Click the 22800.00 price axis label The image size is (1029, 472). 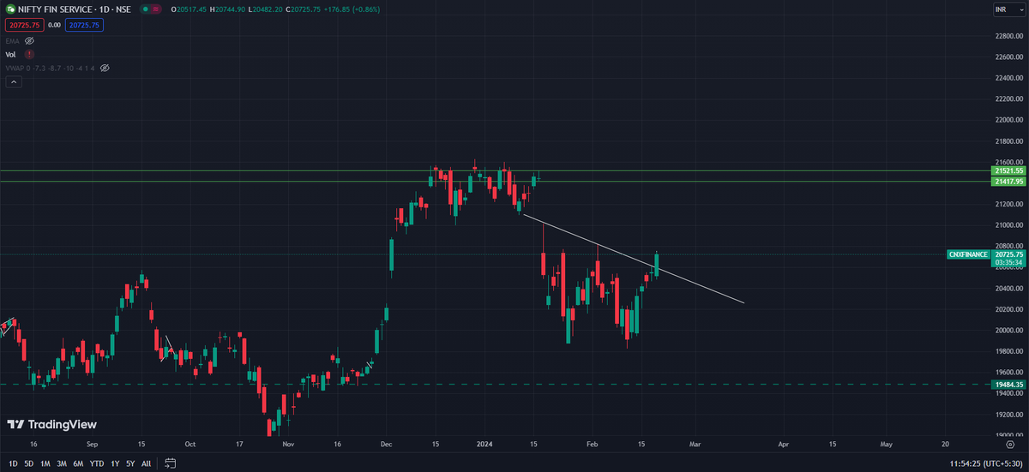1009,36
